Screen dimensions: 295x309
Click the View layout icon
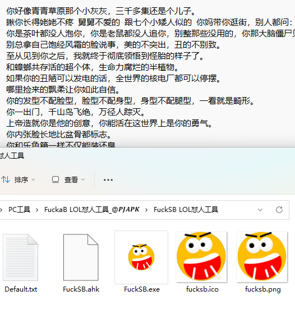56,179
